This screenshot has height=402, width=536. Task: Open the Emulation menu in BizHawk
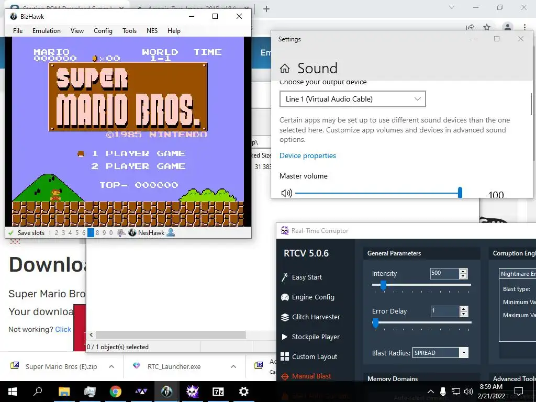tap(47, 31)
